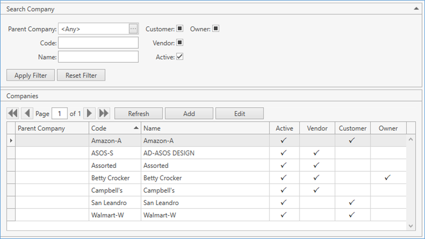
Task: Toggle the Owner filter checkbox
Action: tap(215, 29)
